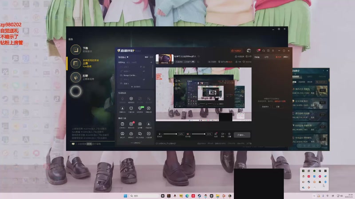This screenshot has width=355, height=199.
Task: Click the 直播中 live status button
Action: pos(242,135)
